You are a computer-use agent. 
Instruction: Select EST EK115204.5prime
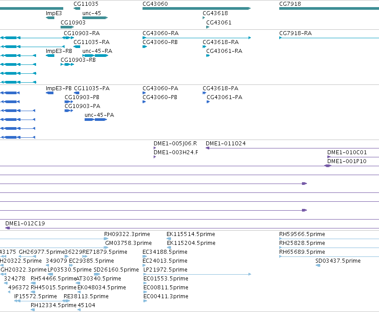coord(191,243)
